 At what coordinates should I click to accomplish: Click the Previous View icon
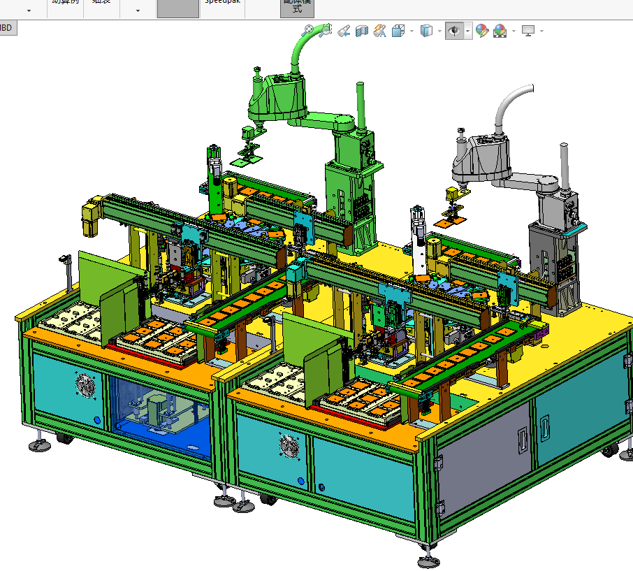coord(344,31)
